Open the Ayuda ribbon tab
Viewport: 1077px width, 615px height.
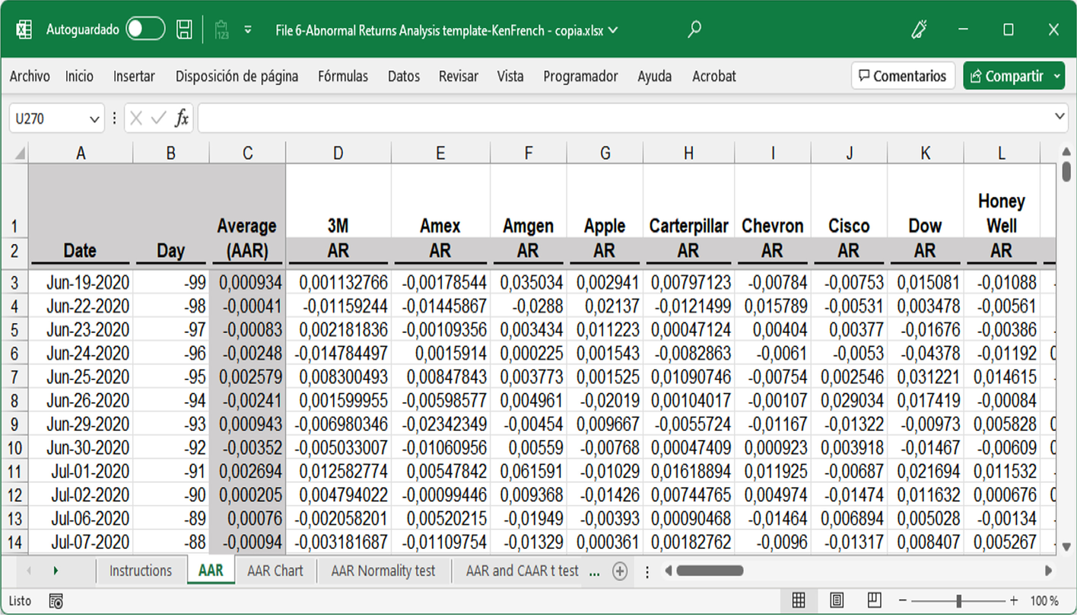pyautogui.click(x=655, y=76)
